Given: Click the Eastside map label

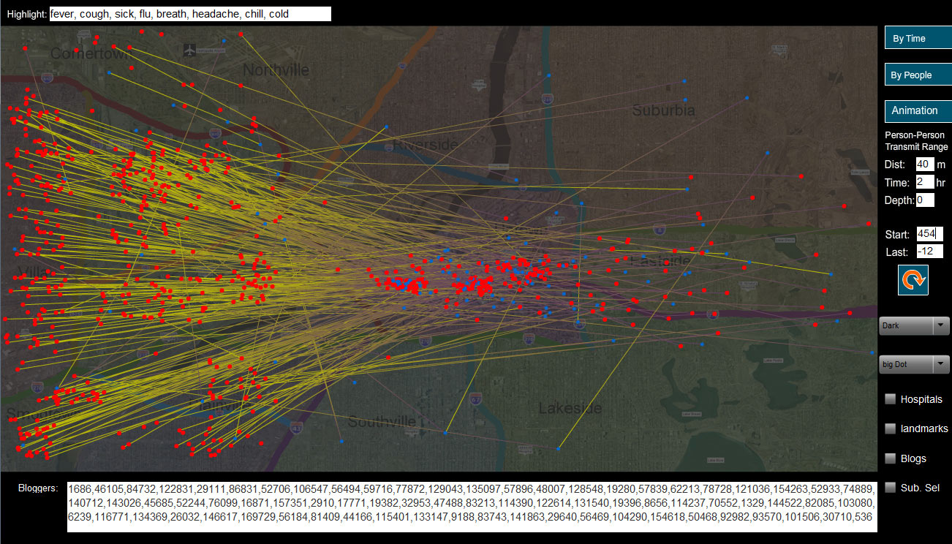Looking at the screenshot, I should pos(660,261).
